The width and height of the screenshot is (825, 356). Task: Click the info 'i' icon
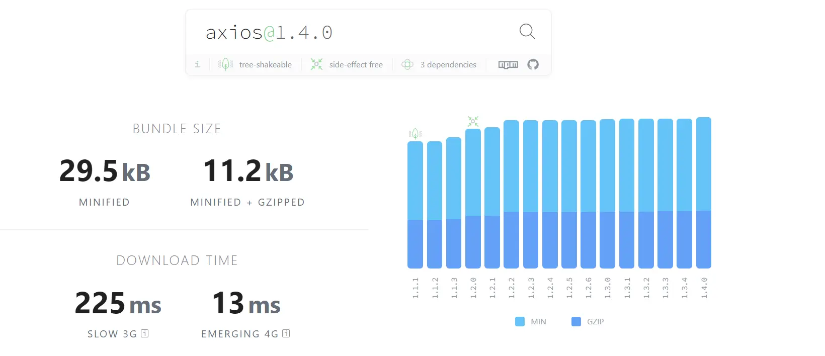click(x=197, y=64)
